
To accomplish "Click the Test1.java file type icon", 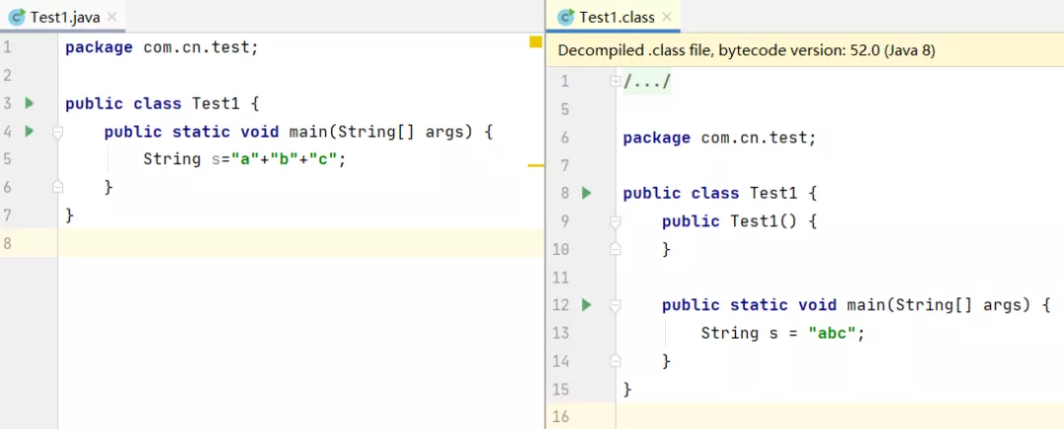I will click(17, 17).
